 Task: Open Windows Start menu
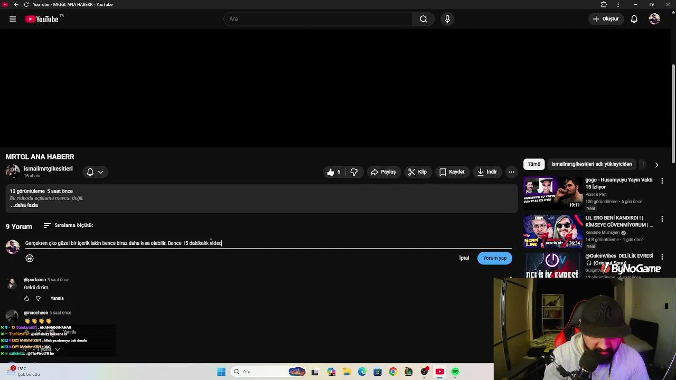[x=221, y=372]
